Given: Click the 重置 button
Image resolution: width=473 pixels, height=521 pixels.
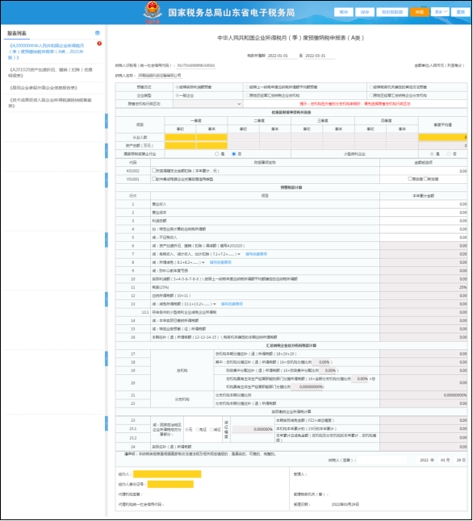Looking at the screenshot, I should pos(460,12).
